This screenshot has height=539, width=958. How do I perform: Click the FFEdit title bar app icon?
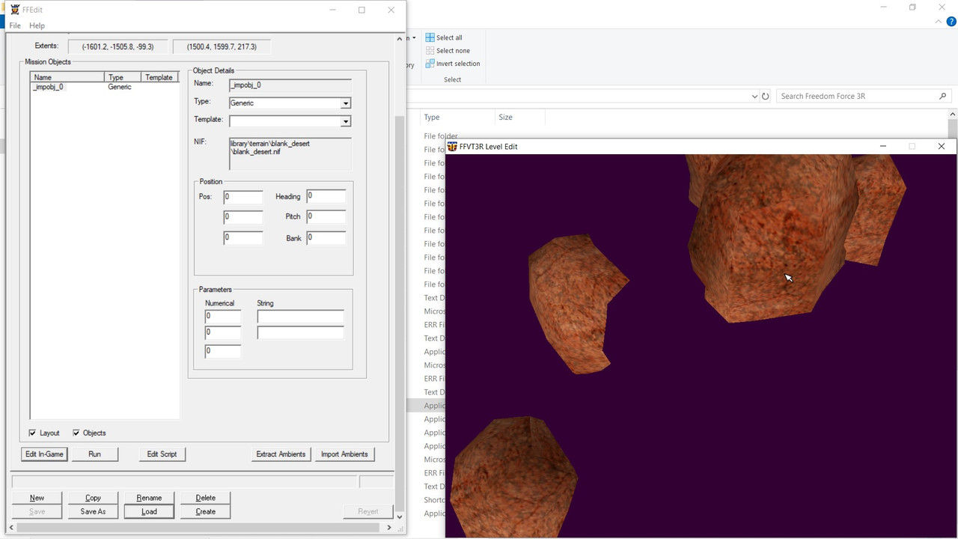coord(15,10)
